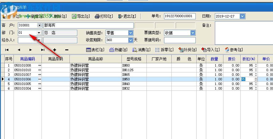Adjust discount stepper on DN80 row
The height and width of the screenshot is (139, 273).
256,65
